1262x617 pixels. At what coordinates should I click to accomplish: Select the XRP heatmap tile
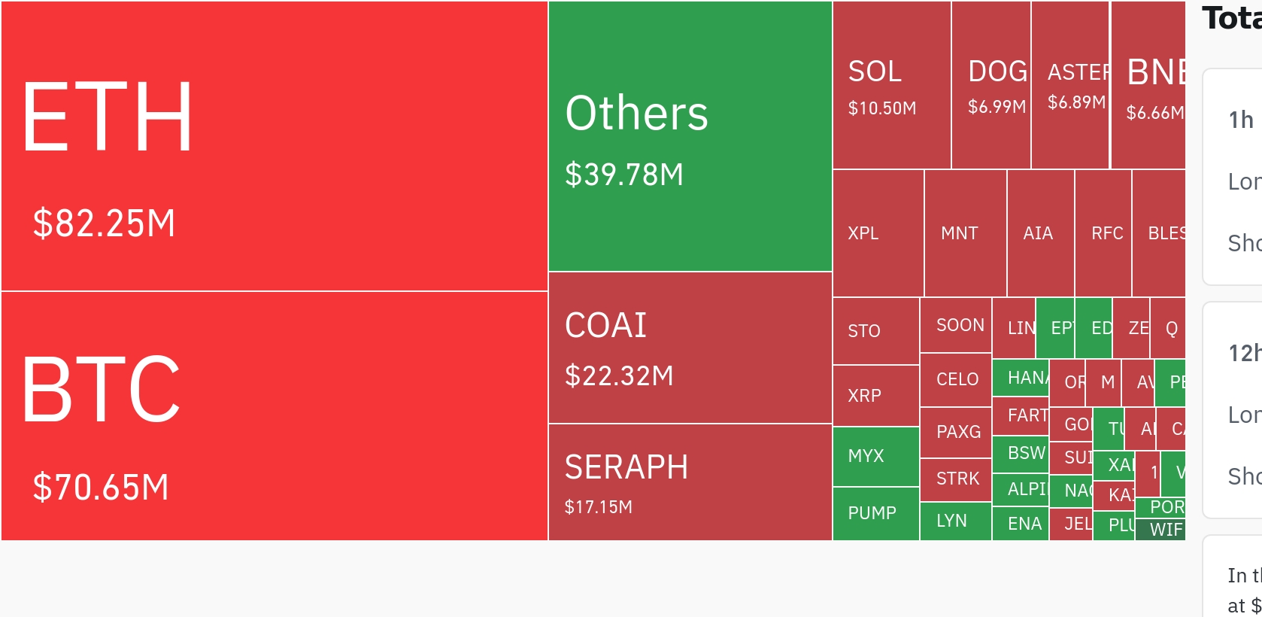click(x=875, y=396)
